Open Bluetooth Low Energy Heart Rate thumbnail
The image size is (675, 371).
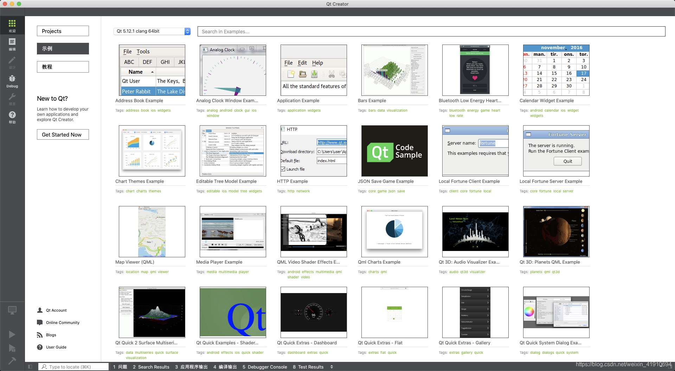pos(475,70)
